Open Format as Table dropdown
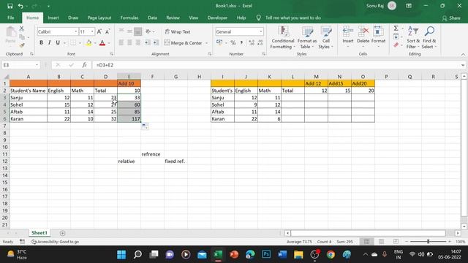 pos(307,37)
